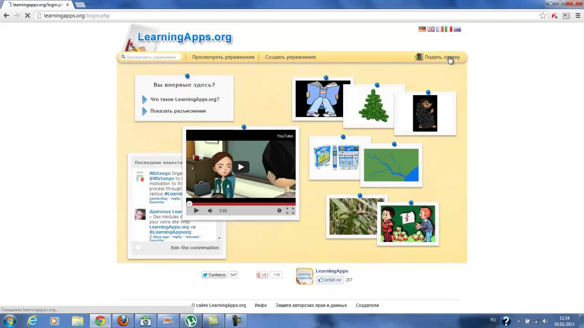Screen dimensions: 584x328
Task: Switch site language to English flag
Action: (431, 29)
